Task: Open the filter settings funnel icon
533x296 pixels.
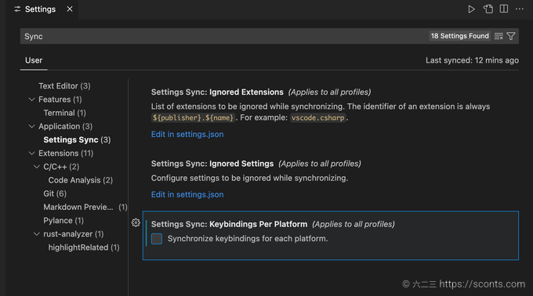Action: point(511,36)
